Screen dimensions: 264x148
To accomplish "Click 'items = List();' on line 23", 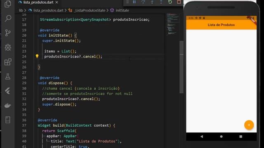I will click(60, 51).
